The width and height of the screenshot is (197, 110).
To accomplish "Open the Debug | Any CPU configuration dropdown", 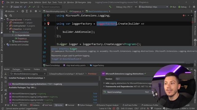I will 124,7.
